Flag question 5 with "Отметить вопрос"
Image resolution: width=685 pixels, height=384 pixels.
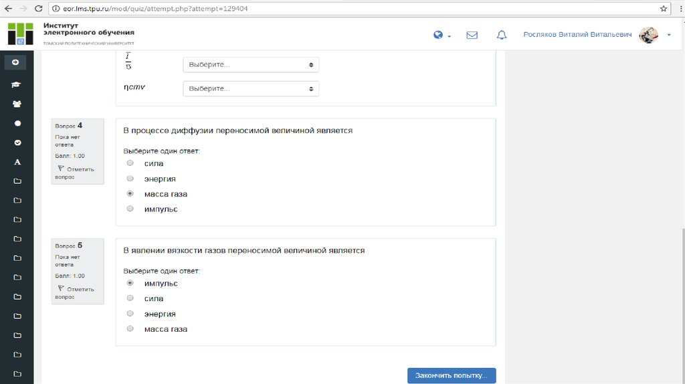76,292
